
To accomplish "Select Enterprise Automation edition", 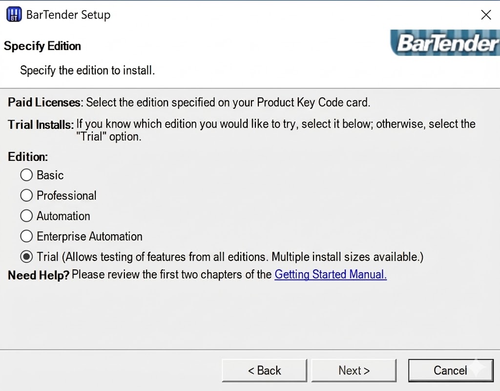I will 26,237.
